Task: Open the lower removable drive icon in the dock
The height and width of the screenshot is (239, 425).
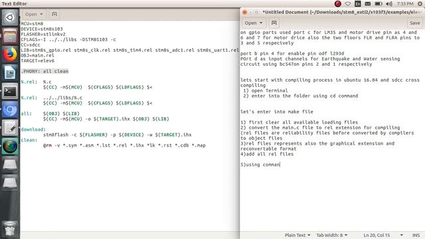Action: pos(10,183)
